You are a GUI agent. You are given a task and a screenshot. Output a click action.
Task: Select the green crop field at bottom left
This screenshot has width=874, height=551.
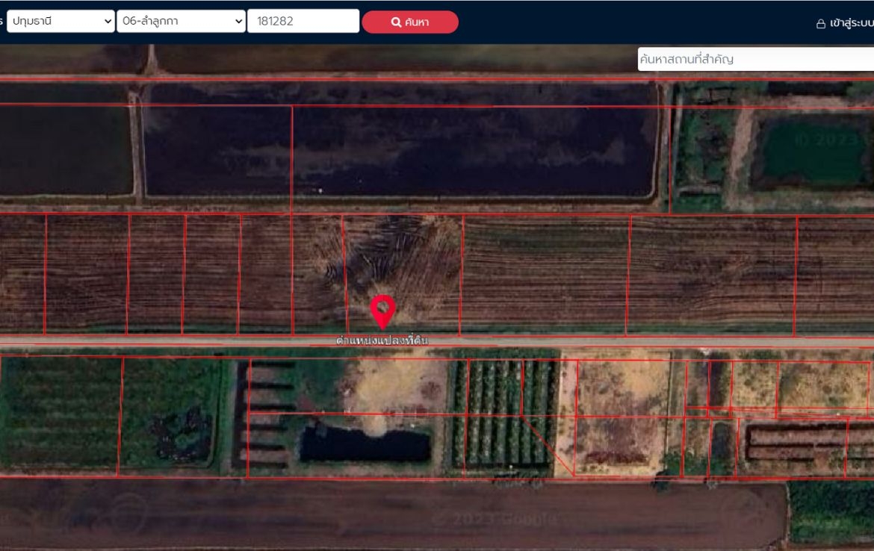[60, 413]
